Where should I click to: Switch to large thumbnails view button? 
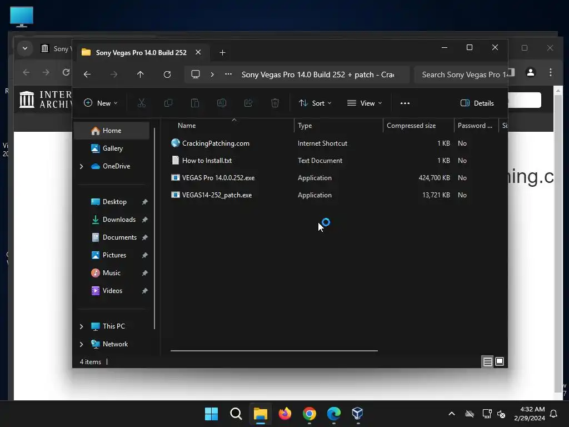(500, 361)
